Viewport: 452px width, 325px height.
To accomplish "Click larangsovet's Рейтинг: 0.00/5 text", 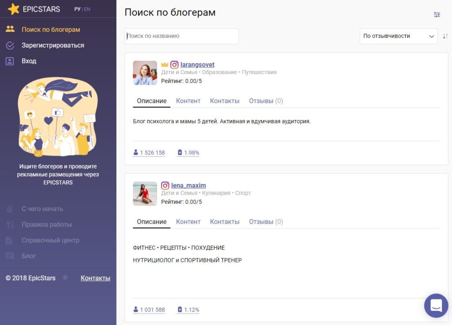I will tap(181, 81).
